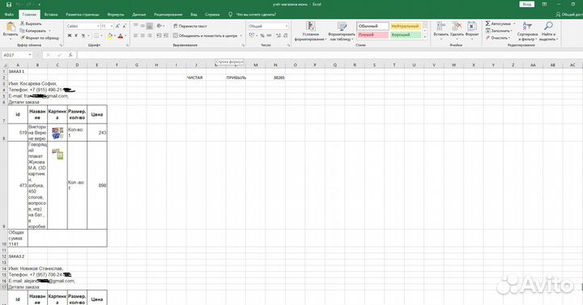583x305 pixels.
Task: Open Fill (Заполнить) menu
Action: coord(499,31)
